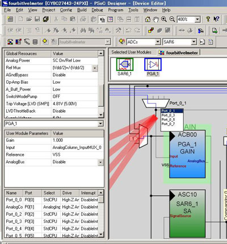Click pin table scrollbar up arrow
The image size is (227, 244).
(101, 193)
